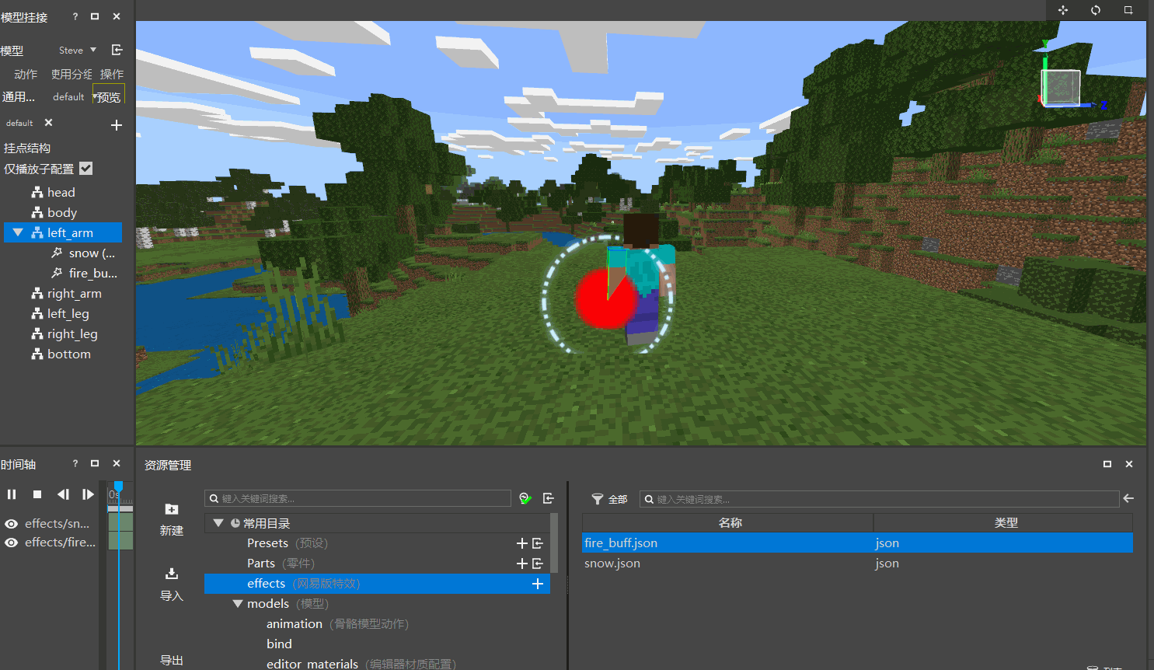This screenshot has height=670, width=1154.
Task: Select the editor_materials folder
Action: [x=361, y=664]
